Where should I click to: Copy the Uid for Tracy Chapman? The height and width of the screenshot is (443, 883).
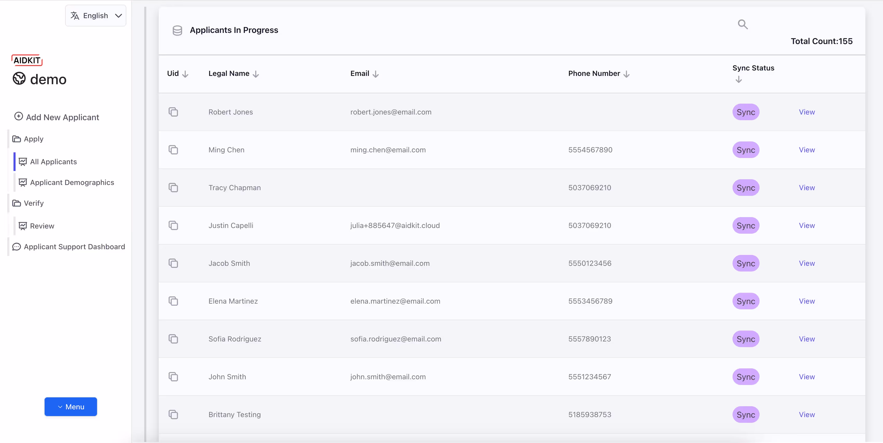pyautogui.click(x=173, y=188)
